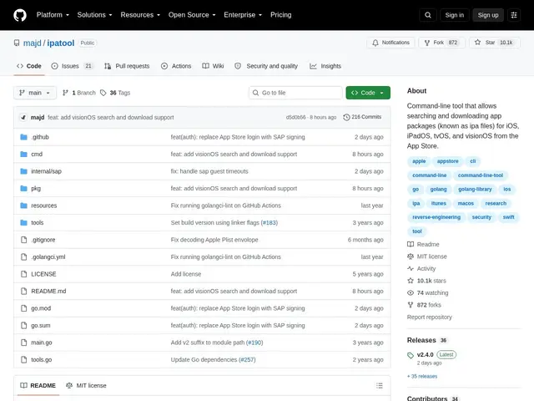Select the golang-library topic tag
534x401 pixels.
[475, 190]
